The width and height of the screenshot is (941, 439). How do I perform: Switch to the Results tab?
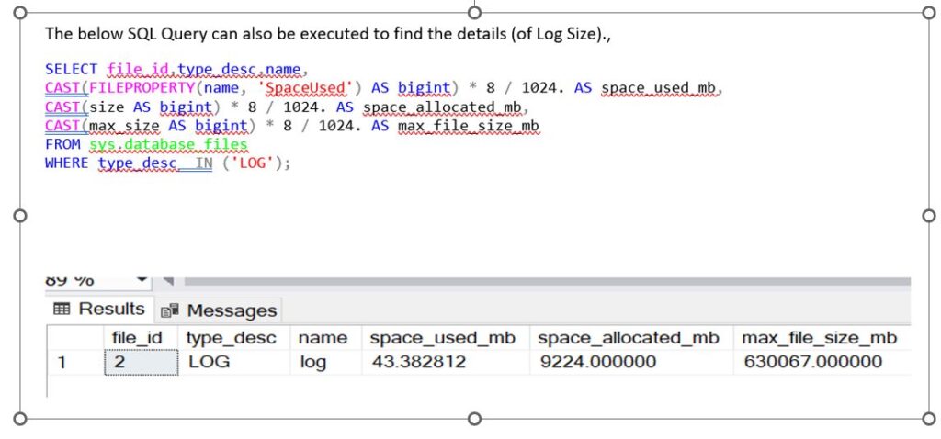(x=100, y=310)
